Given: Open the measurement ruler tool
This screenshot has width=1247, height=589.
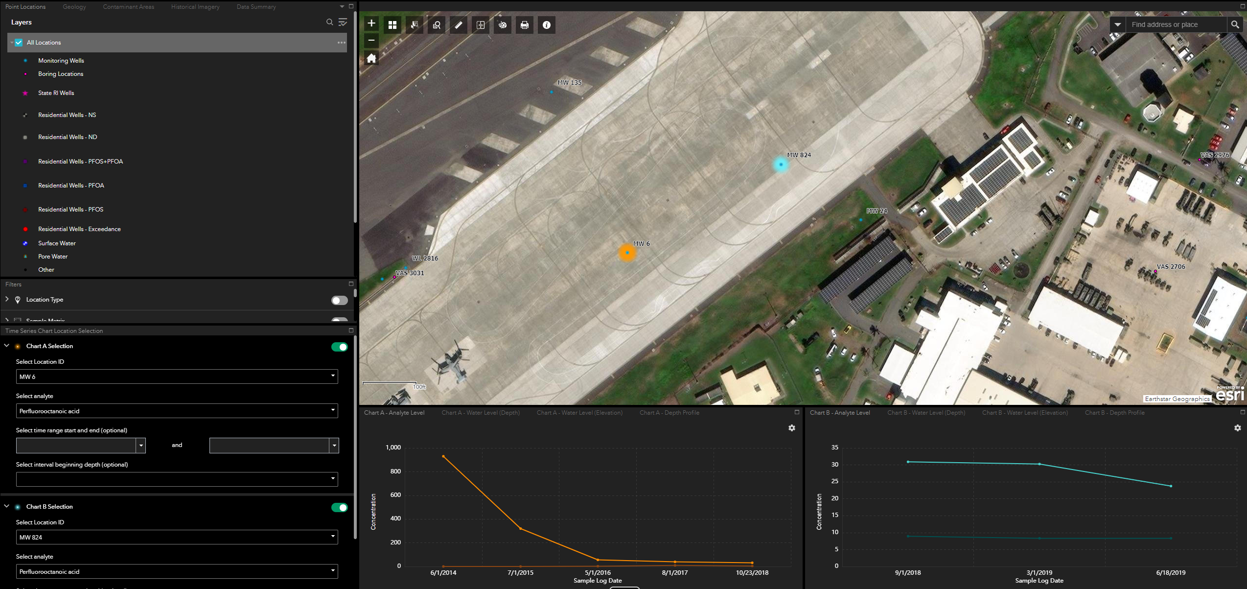Looking at the screenshot, I should (x=459, y=25).
